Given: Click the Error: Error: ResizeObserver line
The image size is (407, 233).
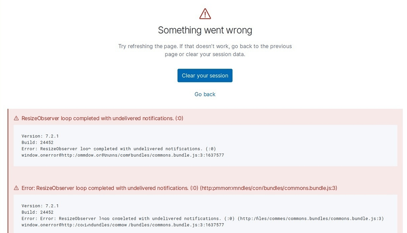Looking at the screenshot, I should [202, 218].
